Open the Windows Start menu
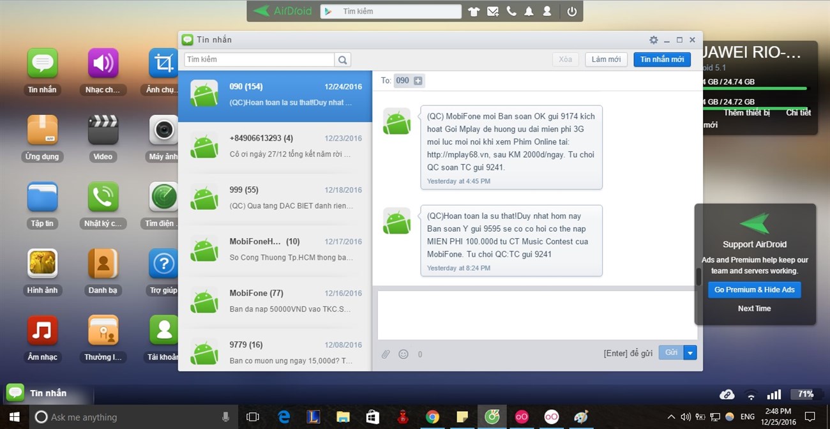The width and height of the screenshot is (830, 429). 14,417
